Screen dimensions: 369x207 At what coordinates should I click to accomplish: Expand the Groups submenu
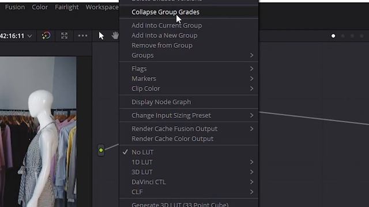click(x=189, y=55)
